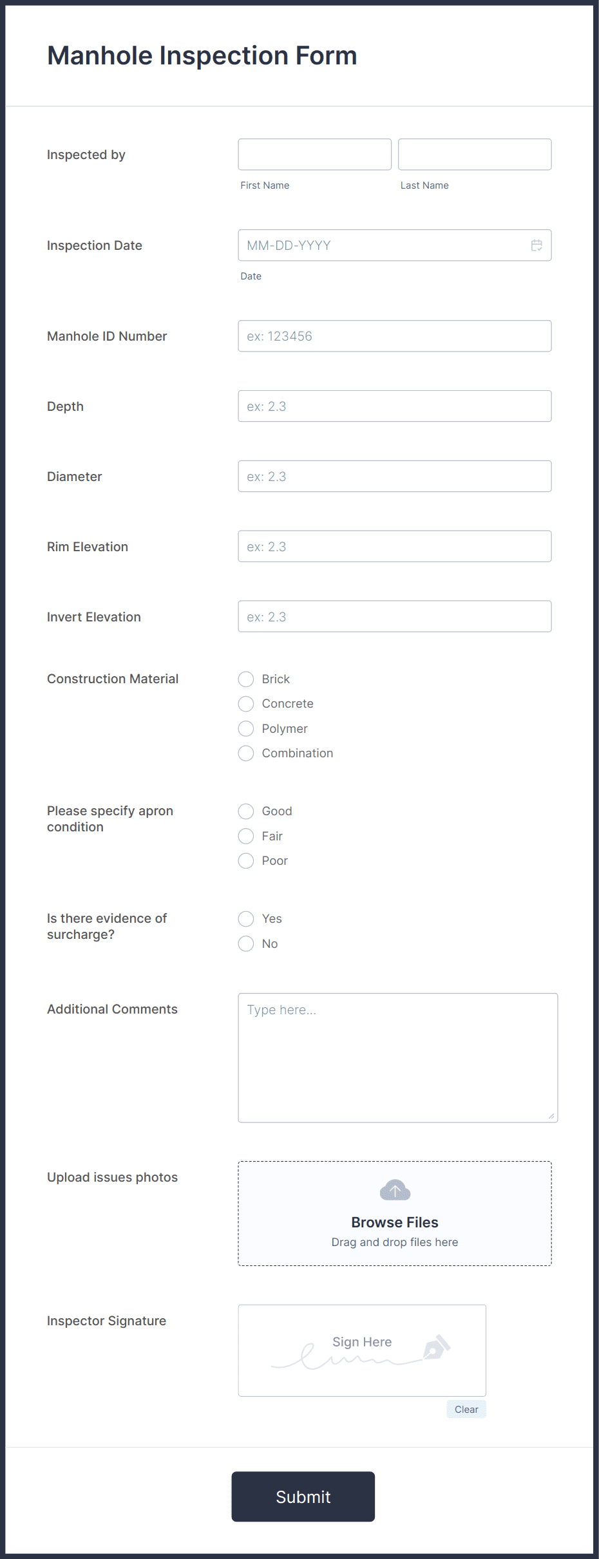Screen dimensions: 599x1559
Task: Focus the Manhole ID Number field
Action: tap(394, 335)
